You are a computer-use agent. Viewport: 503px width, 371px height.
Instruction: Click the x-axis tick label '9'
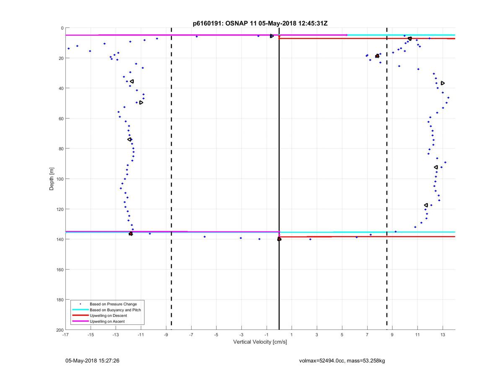click(392, 335)
